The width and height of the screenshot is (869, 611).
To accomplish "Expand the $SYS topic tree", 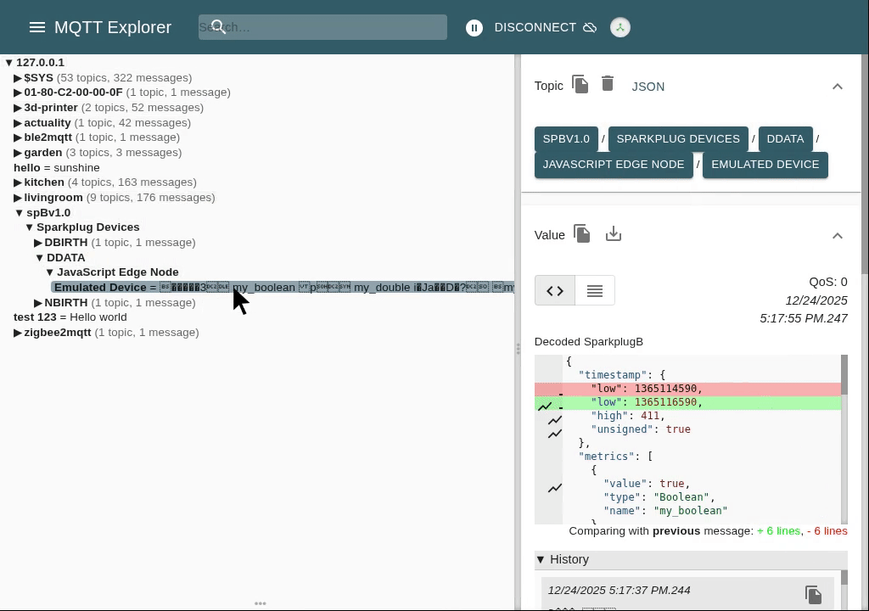I will click(18, 77).
